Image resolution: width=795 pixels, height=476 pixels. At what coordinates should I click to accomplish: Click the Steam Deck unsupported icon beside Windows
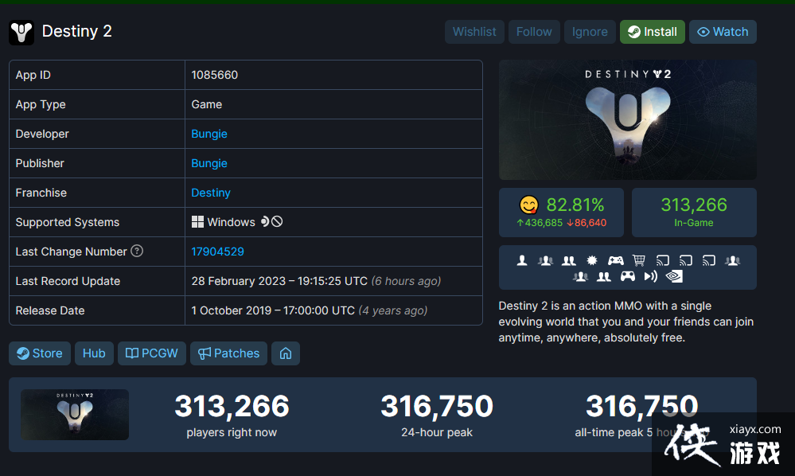click(x=277, y=221)
